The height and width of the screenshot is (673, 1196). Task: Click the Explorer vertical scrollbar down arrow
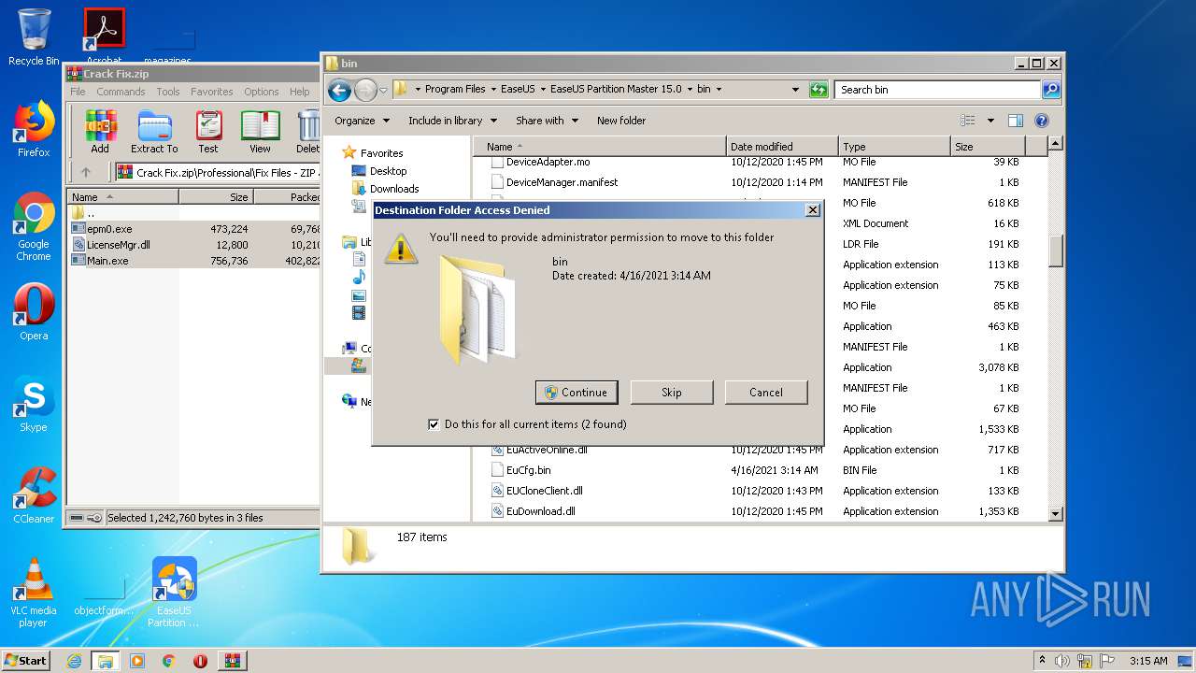pos(1056,513)
